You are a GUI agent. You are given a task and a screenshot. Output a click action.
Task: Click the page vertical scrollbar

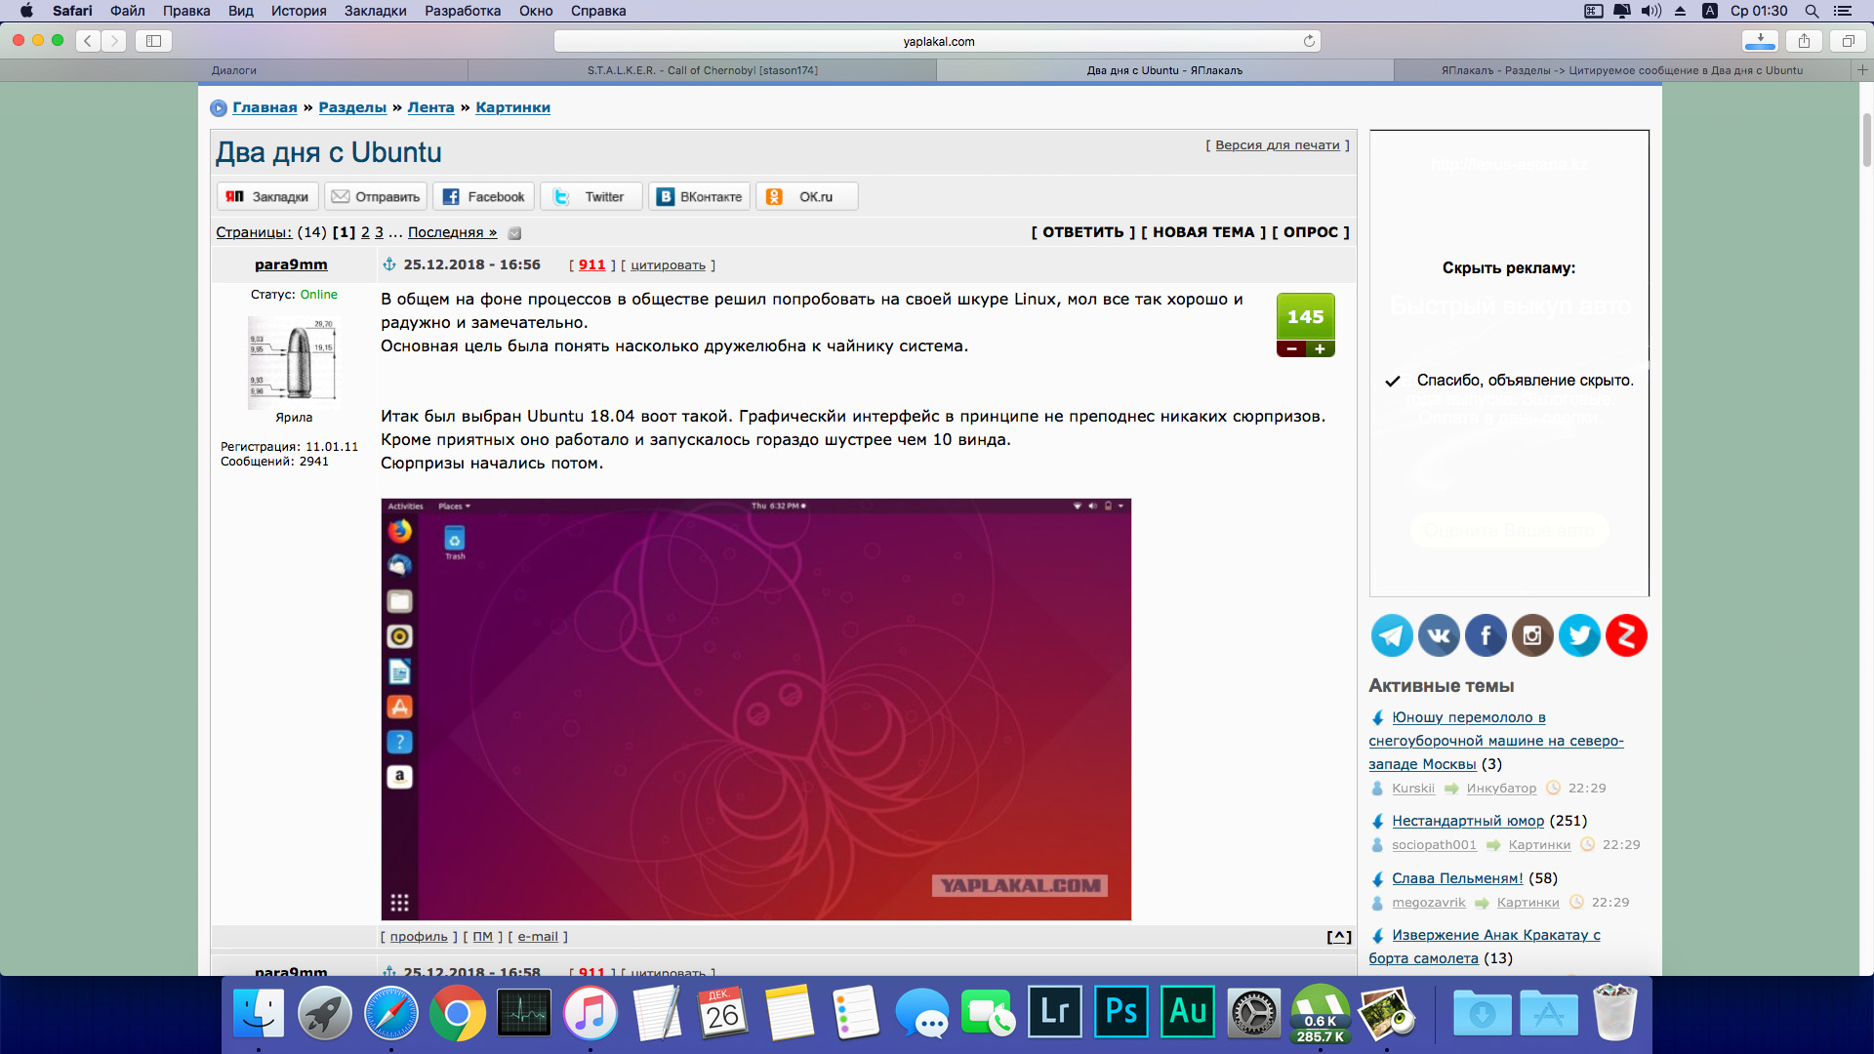1866,139
